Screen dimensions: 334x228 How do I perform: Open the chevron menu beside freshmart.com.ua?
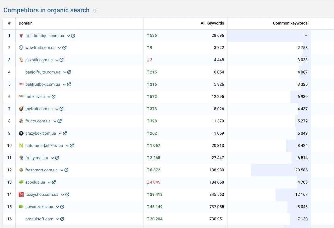[x=62, y=170]
